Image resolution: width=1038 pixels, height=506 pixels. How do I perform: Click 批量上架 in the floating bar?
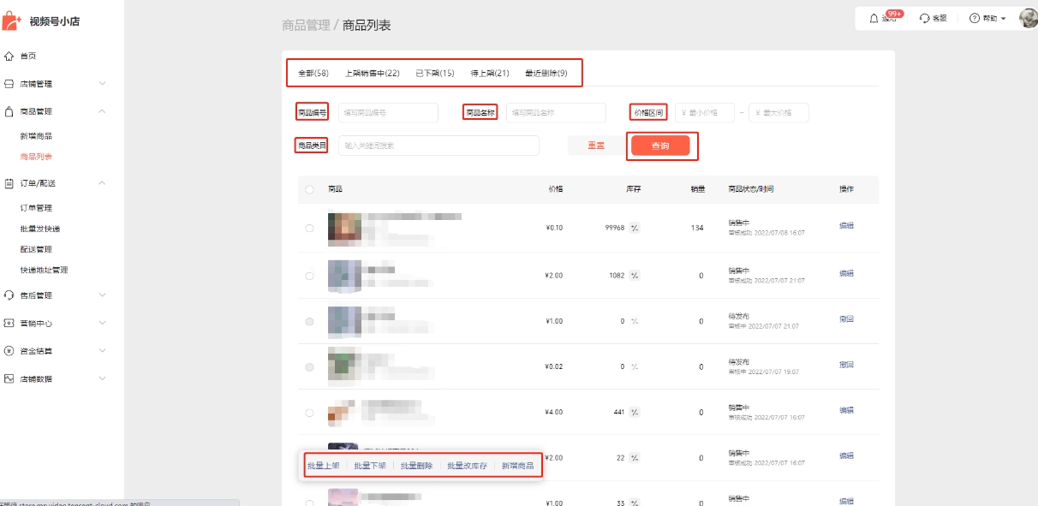(x=324, y=466)
